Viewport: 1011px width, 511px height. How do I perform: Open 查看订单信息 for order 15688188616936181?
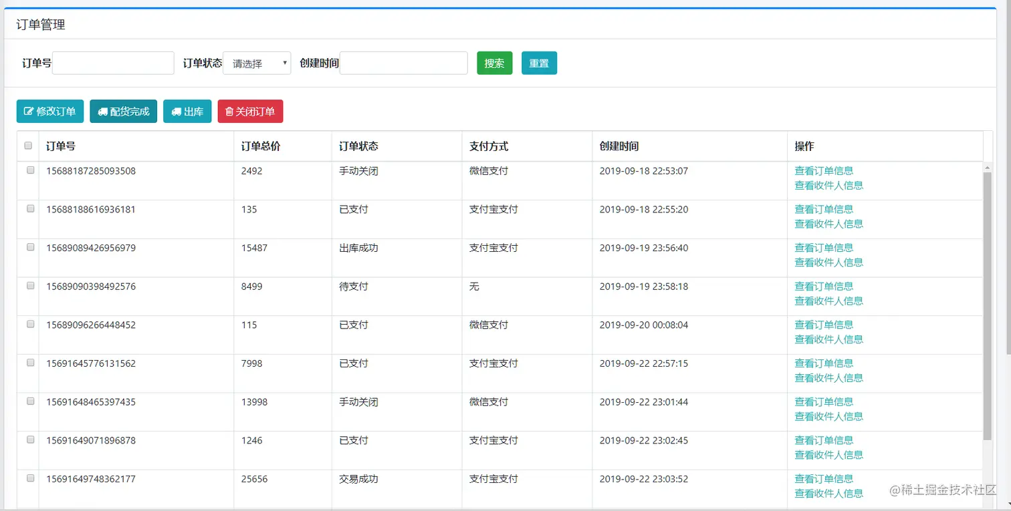(x=824, y=209)
